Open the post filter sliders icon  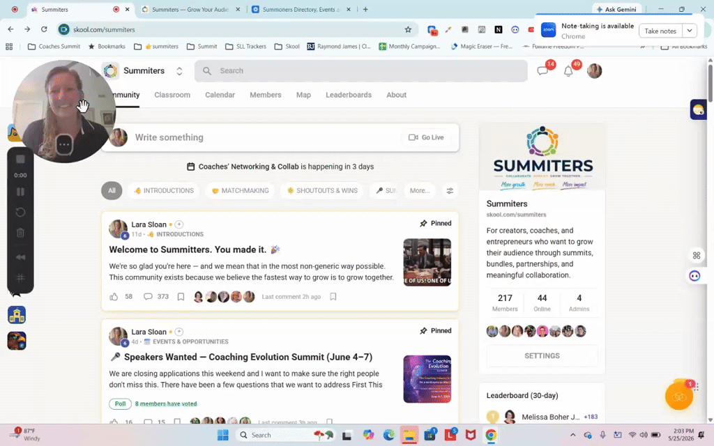coord(450,191)
